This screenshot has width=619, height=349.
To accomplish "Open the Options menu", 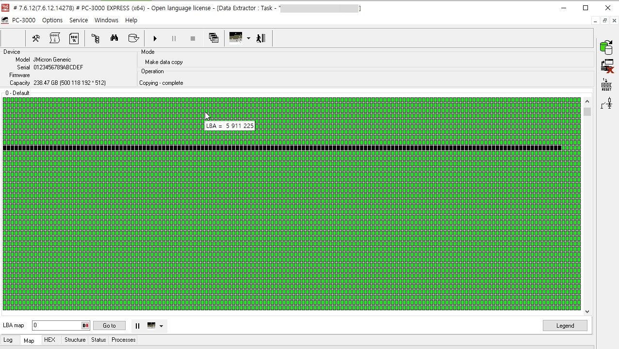I will 52,20.
